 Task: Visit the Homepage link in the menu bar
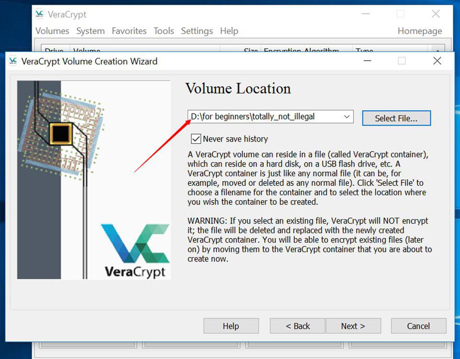(420, 31)
